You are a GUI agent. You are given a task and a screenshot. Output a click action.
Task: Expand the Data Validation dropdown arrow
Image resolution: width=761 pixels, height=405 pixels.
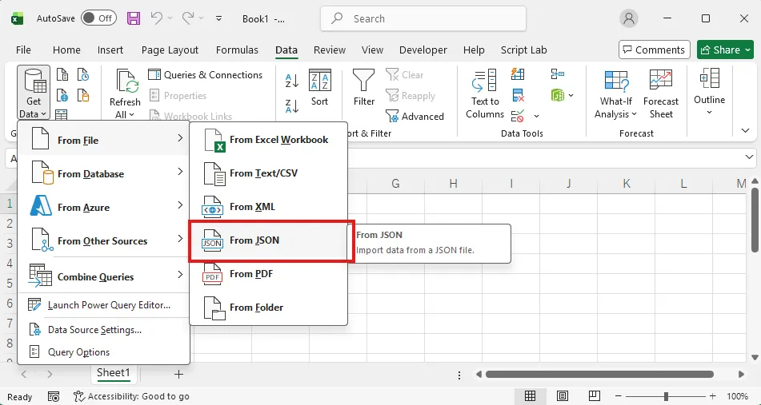tap(536, 117)
